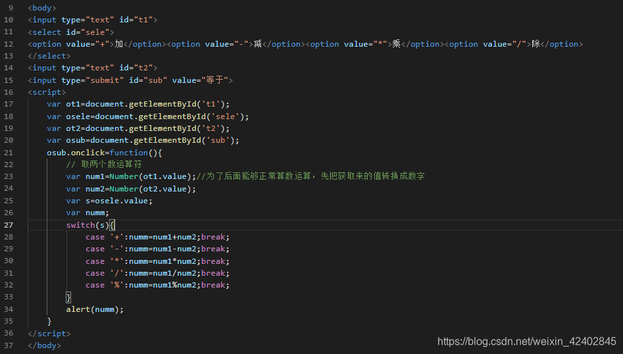Click the function closing brace on line 35
This screenshot has width=623, height=354.
click(x=49, y=321)
